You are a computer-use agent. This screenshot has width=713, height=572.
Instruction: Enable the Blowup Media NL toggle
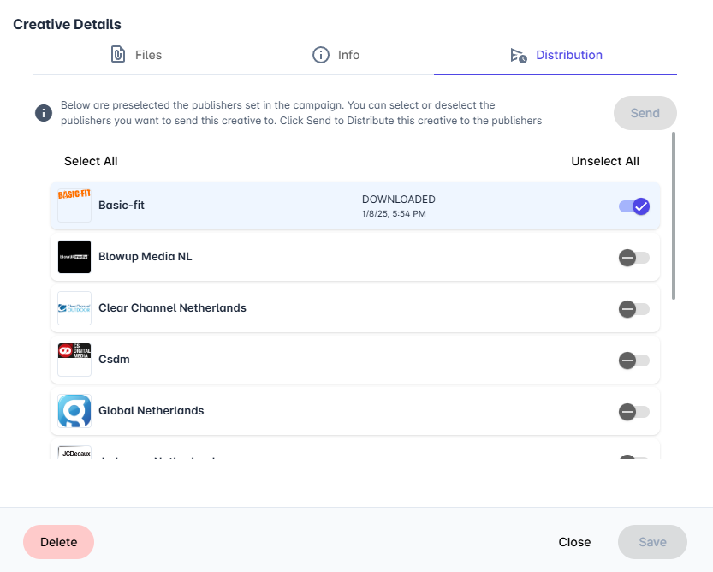pos(634,258)
